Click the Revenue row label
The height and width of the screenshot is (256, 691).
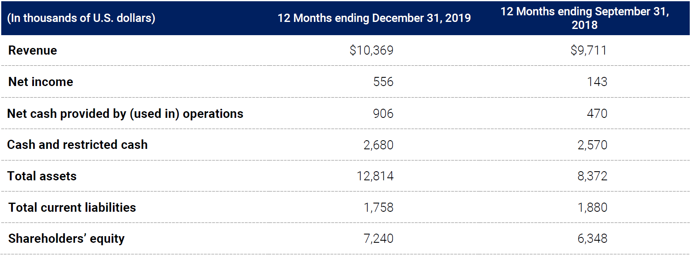pos(33,50)
